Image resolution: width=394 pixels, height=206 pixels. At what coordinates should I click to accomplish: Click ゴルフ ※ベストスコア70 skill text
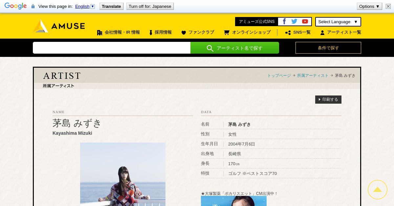(252, 174)
